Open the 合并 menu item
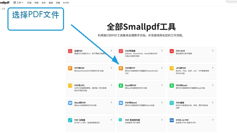 [x=44, y=3]
